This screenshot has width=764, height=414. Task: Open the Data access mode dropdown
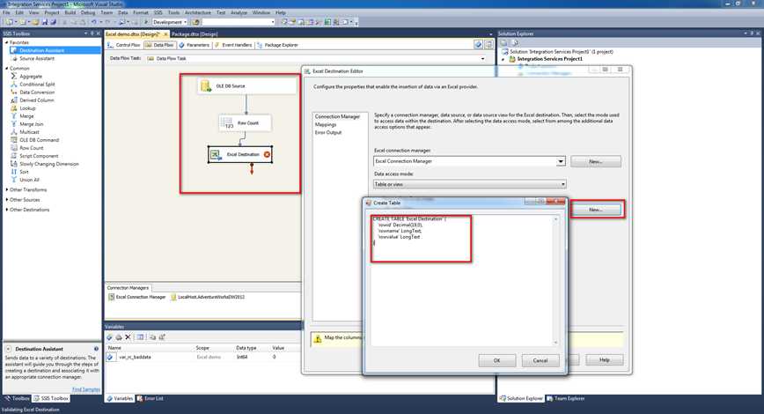(x=562, y=184)
